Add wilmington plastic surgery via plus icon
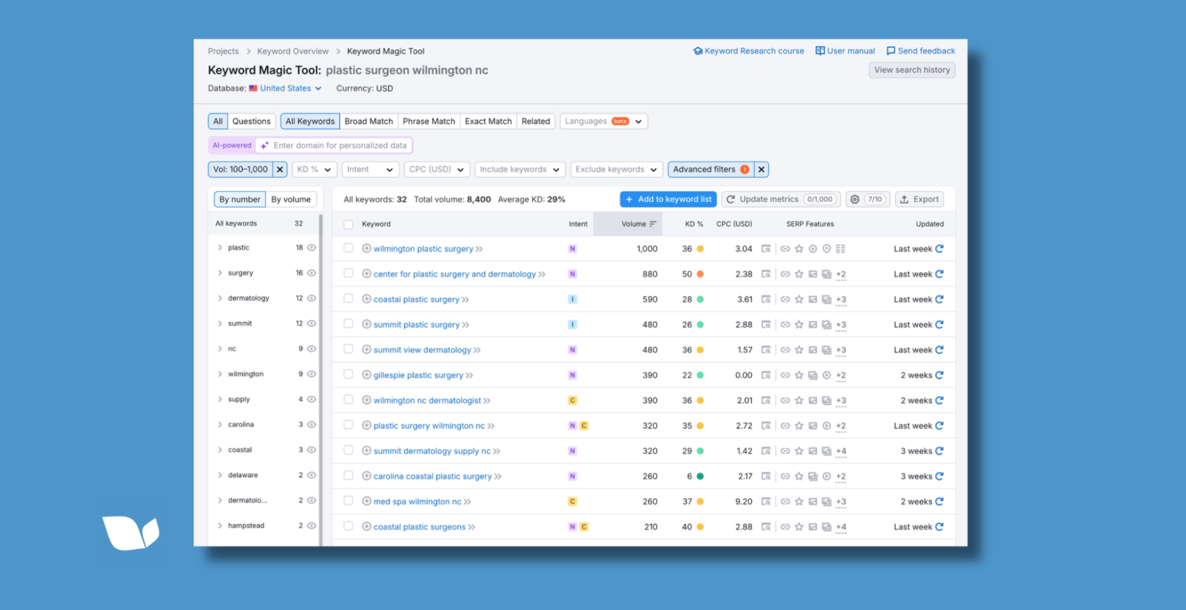Viewport: 1186px width, 610px height. coord(367,249)
